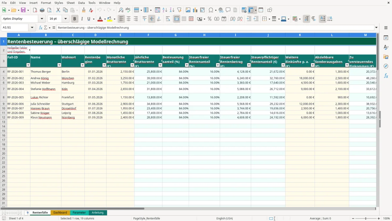Toggle wrap text

168,19
